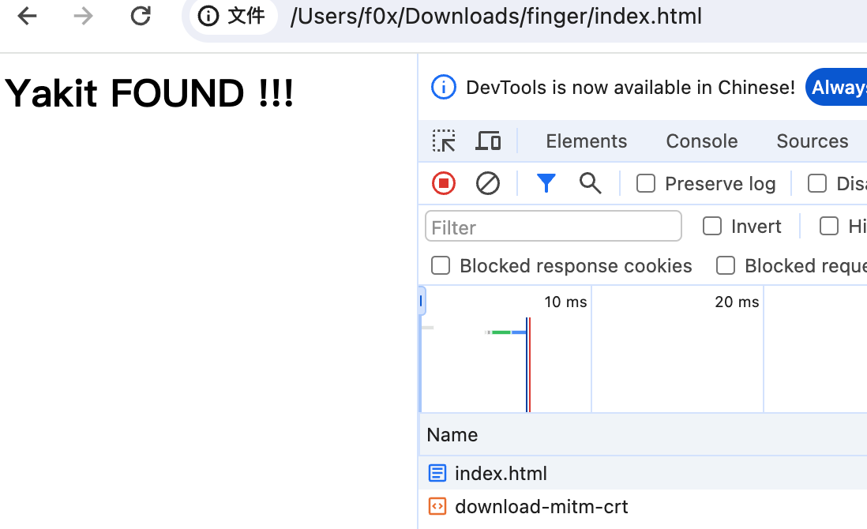867x529 pixels.
Task: Reload the page with refresh icon
Action: point(141,17)
